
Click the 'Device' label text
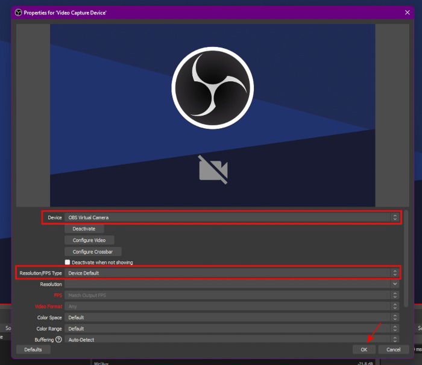pos(55,217)
